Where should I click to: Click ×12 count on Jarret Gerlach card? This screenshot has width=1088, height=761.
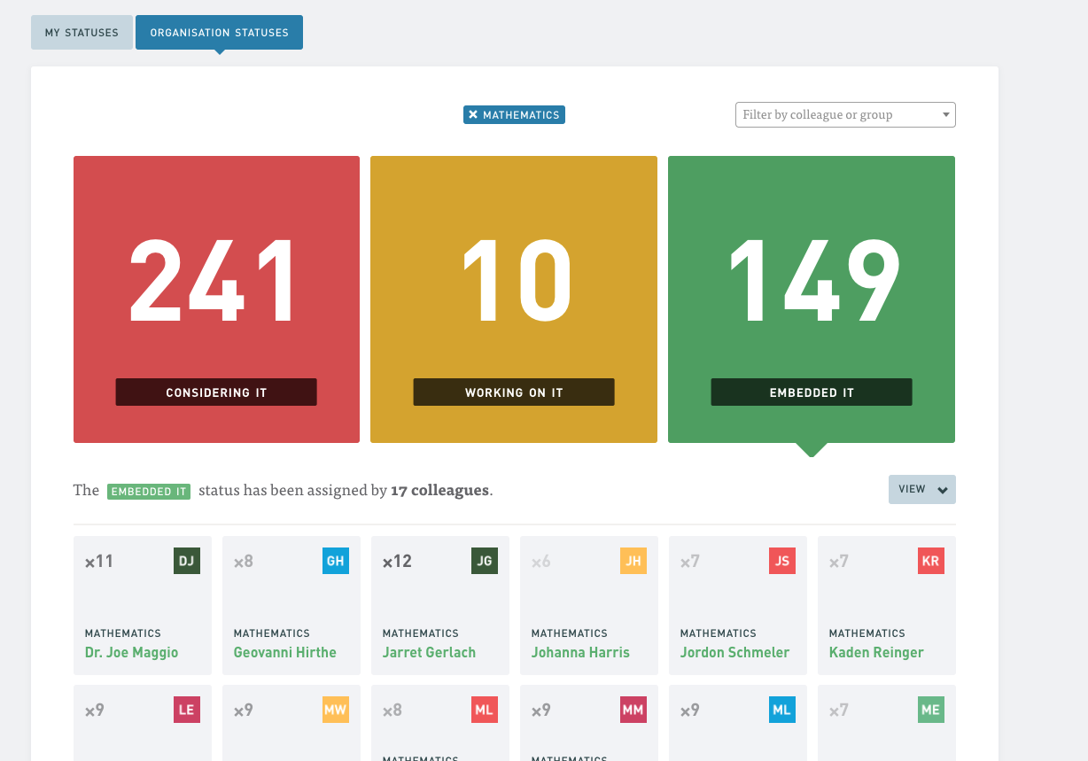[x=397, y=561]
